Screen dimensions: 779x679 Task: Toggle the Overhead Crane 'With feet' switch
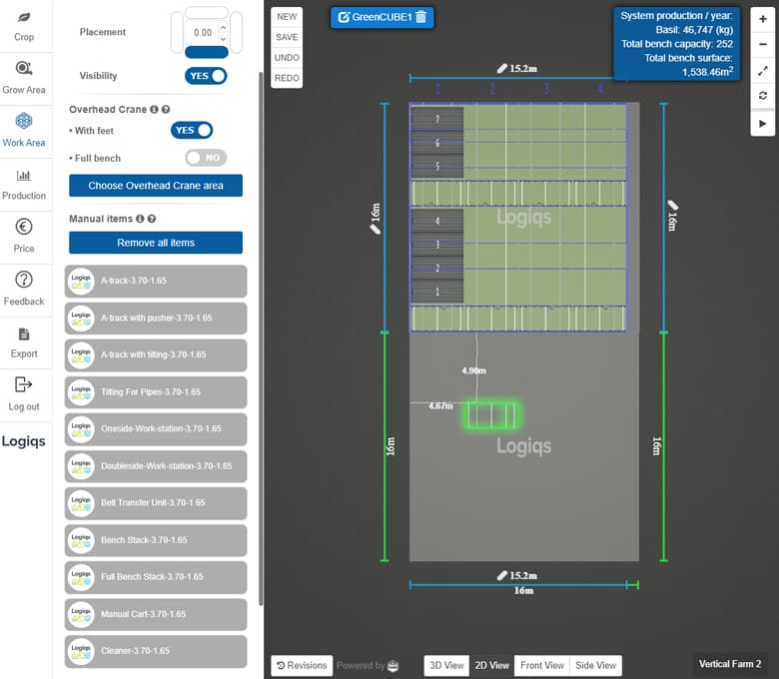click(192, 130)
